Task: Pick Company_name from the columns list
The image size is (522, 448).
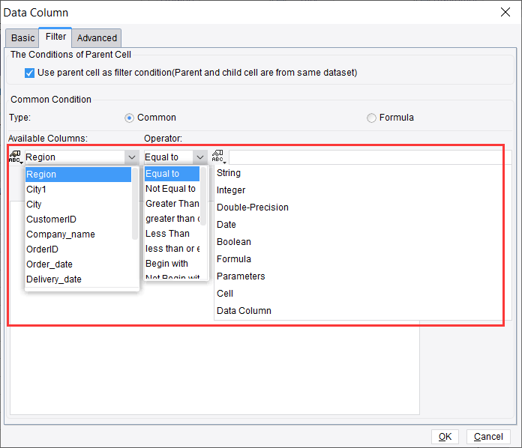Action: (x=78, y=234)
